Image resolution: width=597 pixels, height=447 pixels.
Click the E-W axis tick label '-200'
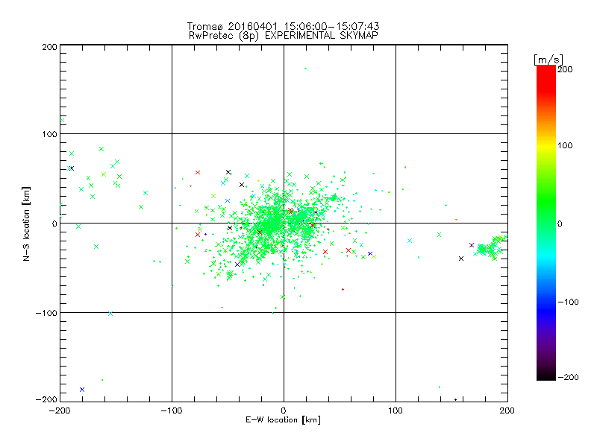[60, 410]
